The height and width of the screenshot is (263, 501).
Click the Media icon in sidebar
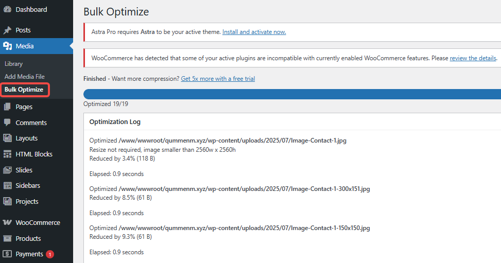point(8,46)
